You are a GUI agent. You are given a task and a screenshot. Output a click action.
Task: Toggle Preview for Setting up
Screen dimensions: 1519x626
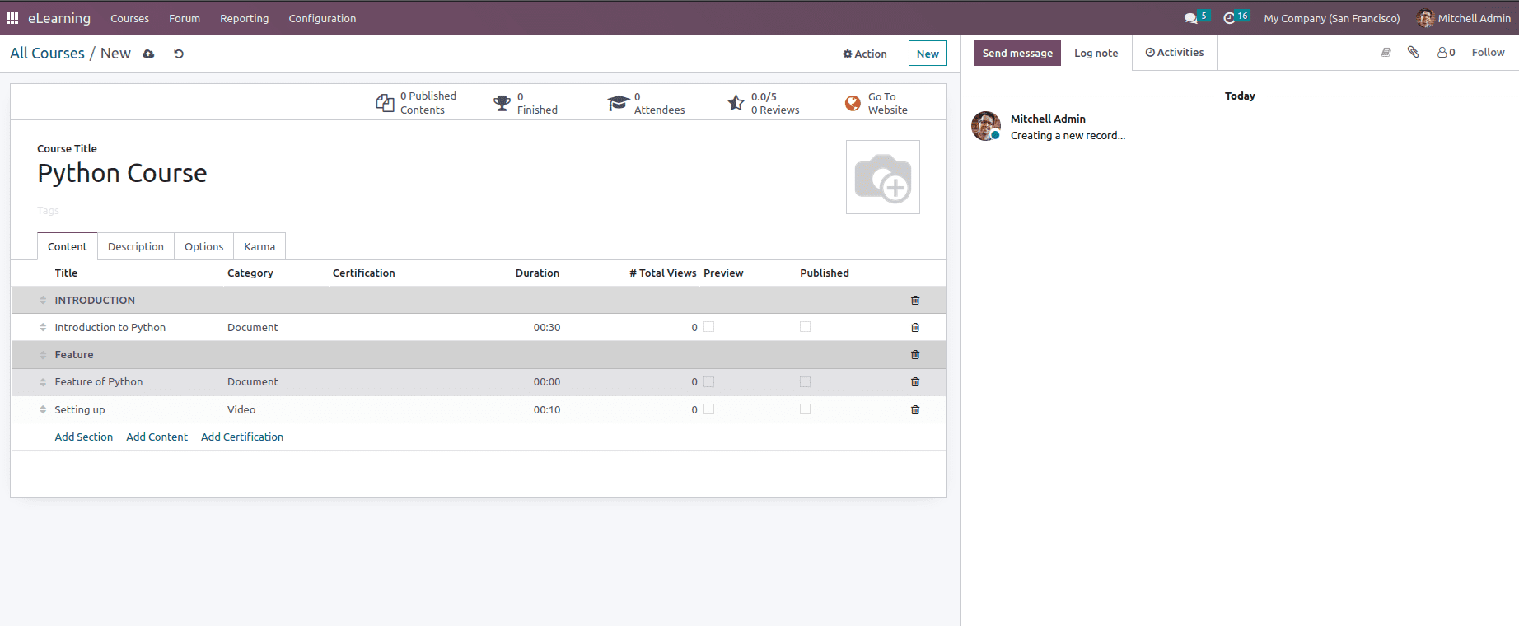709,409
